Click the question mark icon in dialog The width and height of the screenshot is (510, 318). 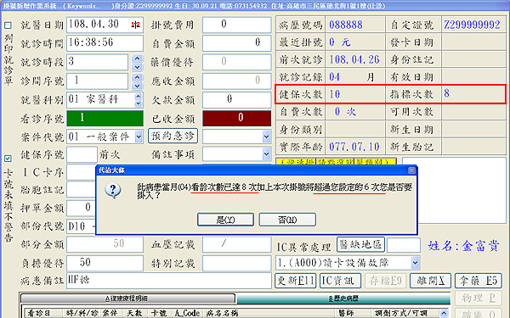pos(113,191)
